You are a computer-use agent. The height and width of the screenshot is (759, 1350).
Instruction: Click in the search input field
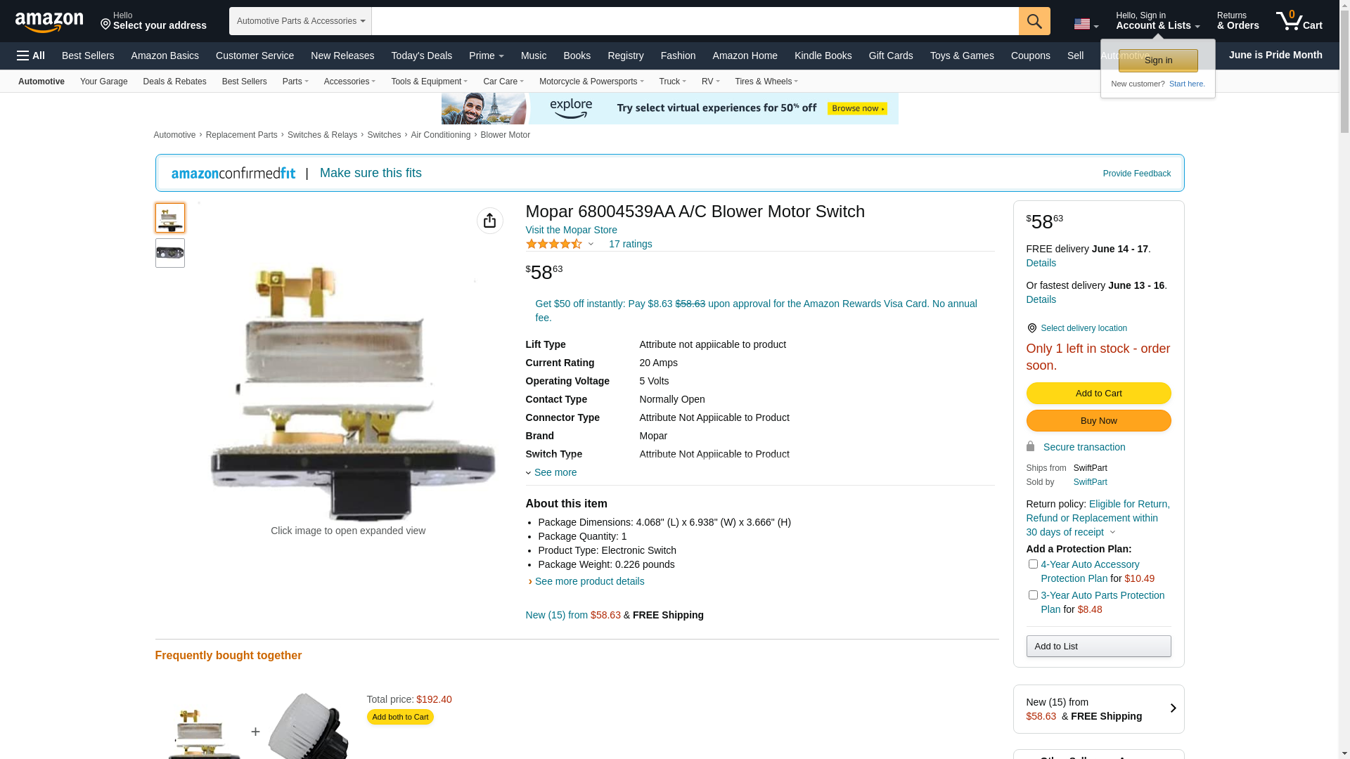point(695,21)
